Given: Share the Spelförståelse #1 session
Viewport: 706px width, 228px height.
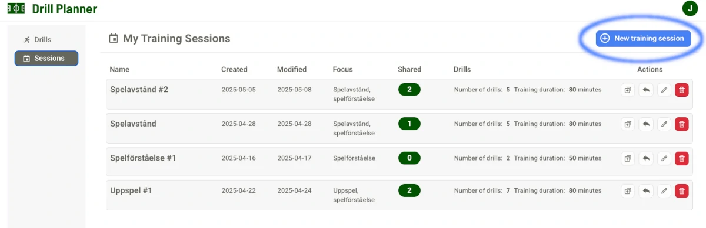Looking at the screenshot, I should (x=645, y=158).
